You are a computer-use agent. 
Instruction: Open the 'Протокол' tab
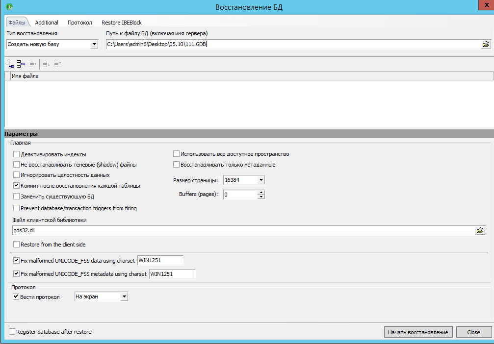click(x=80, y=23)
